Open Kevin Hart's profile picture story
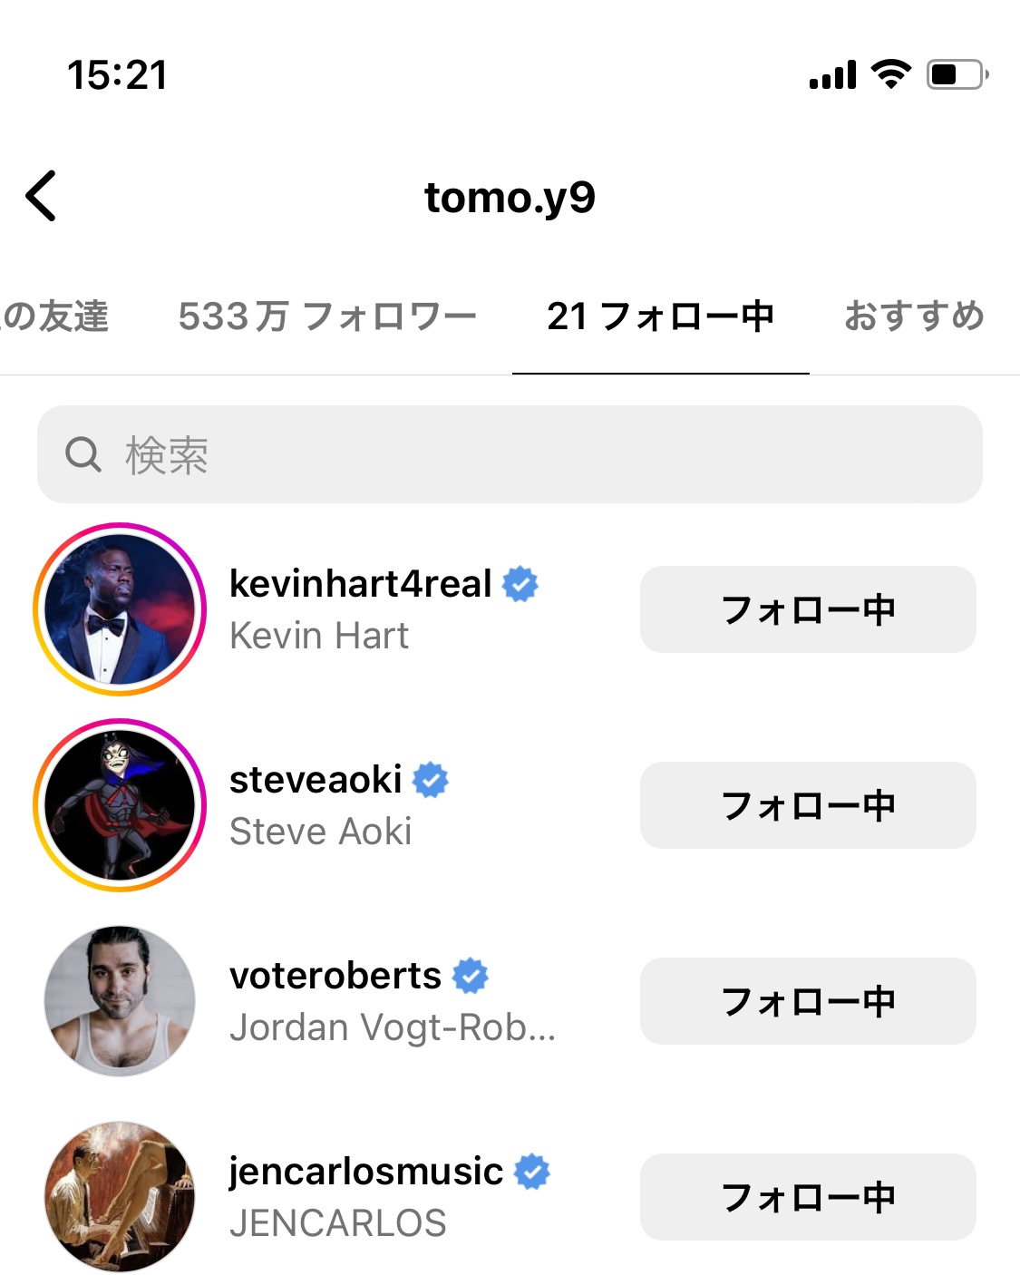This screenshot has width=1020, height=1275. click(x=120, y=609)
